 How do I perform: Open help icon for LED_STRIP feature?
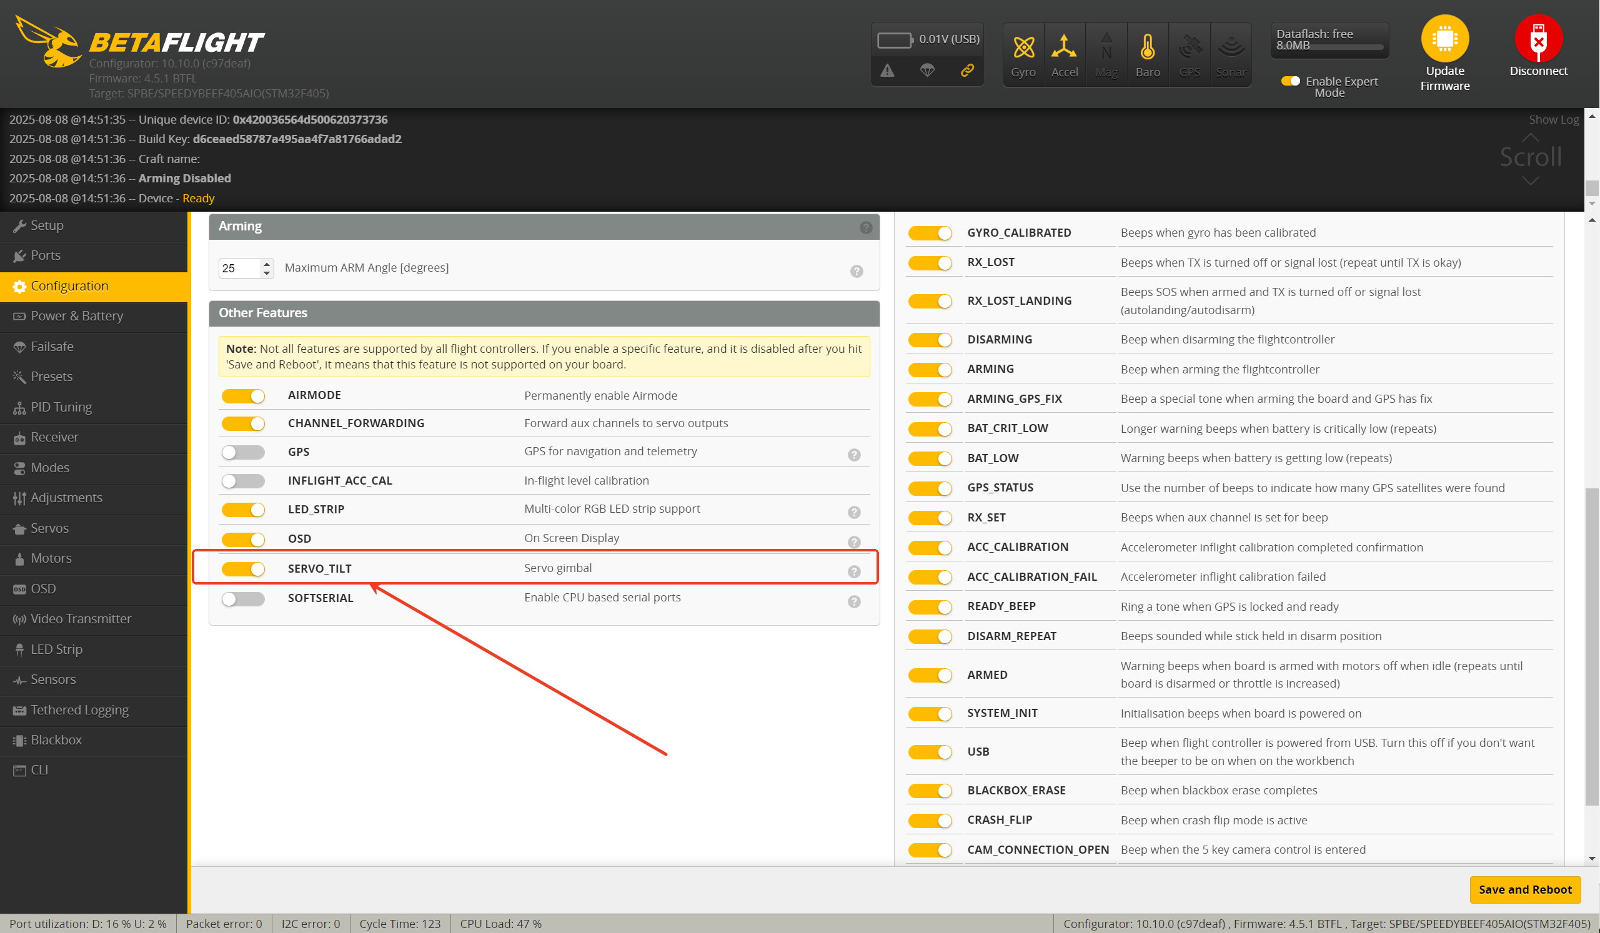[854, 512]
